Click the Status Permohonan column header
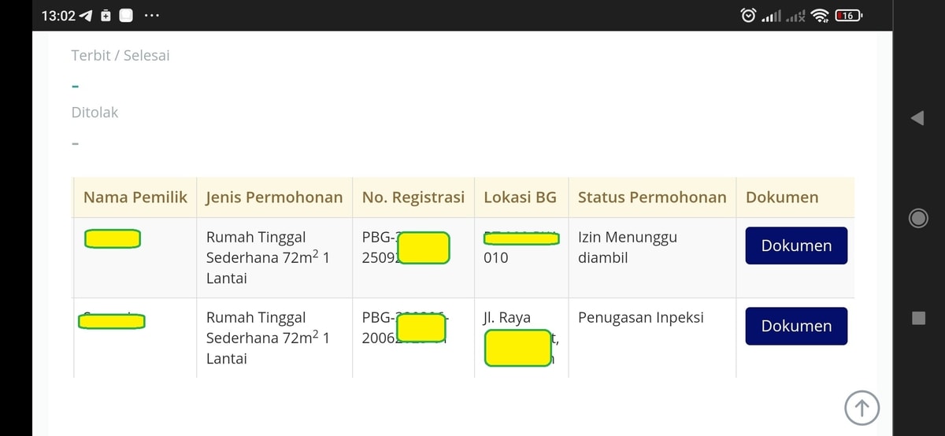945x436 pixels. coord(652,198)
